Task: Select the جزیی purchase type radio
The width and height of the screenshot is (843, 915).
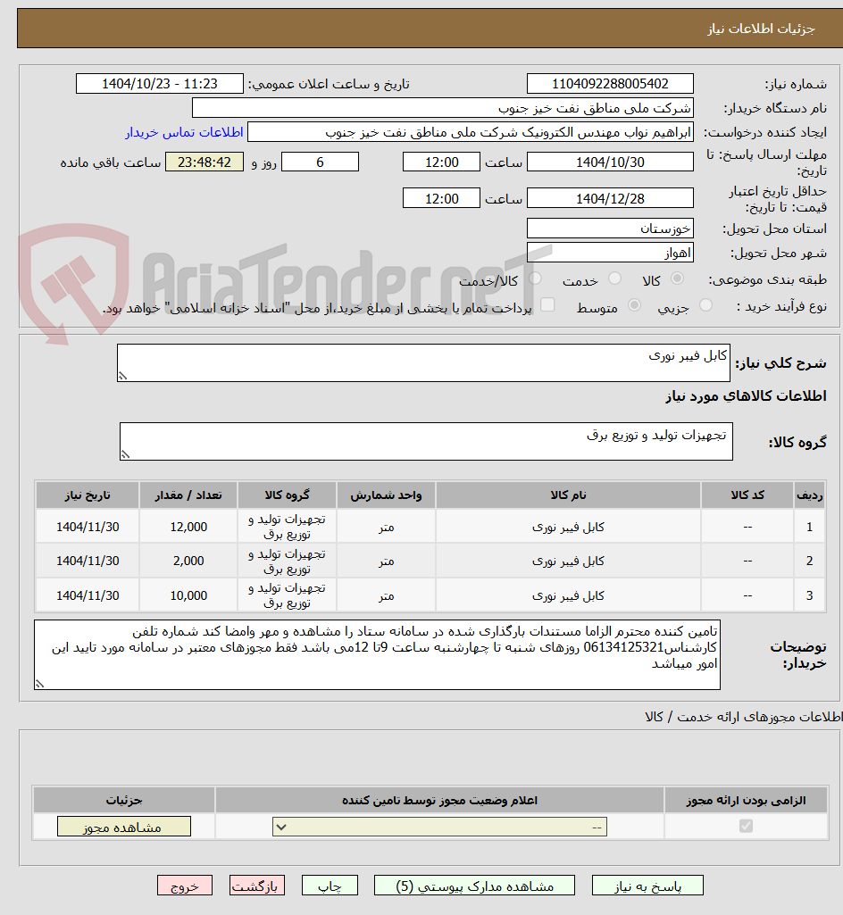Action: (705, 304)
